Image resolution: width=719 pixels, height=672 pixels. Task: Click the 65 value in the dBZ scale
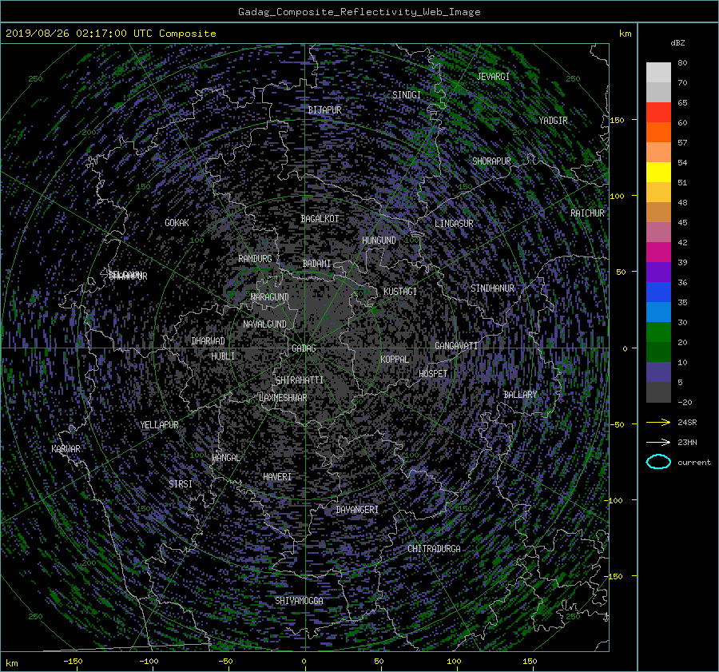pyautogui.click(x=682, y=103)
